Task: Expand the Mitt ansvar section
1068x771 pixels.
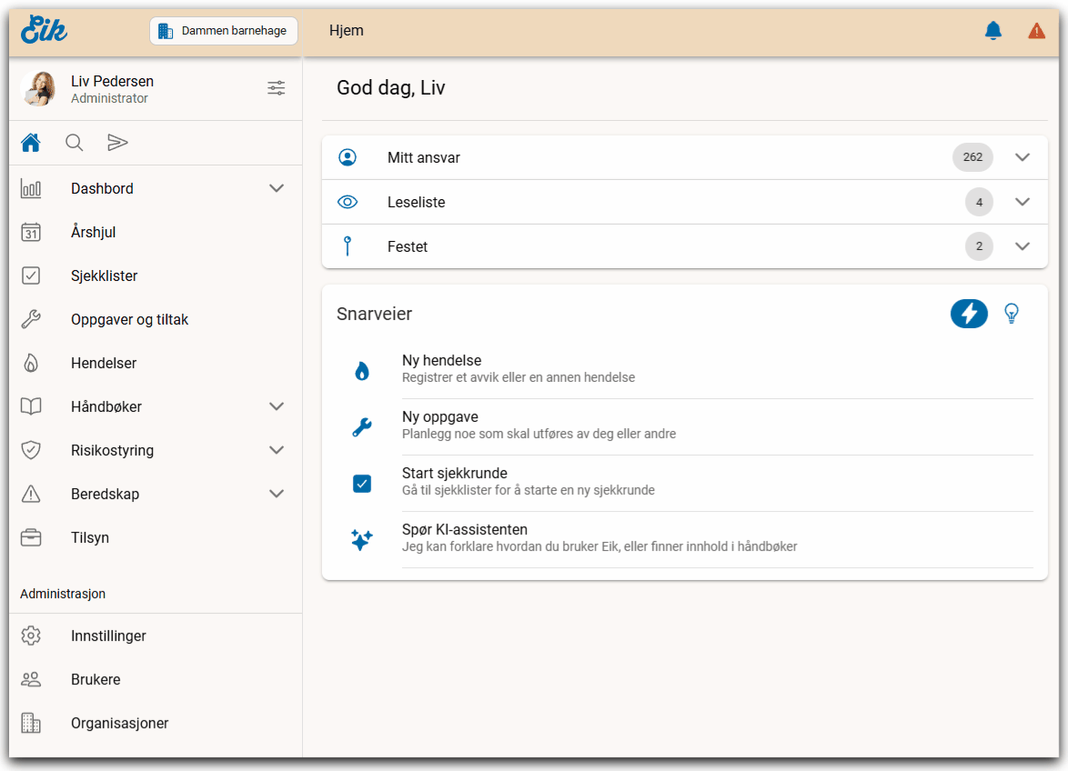Action: [x=1023, y=157]
